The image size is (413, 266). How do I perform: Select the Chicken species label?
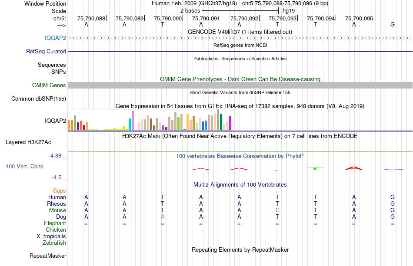(56, 230)
